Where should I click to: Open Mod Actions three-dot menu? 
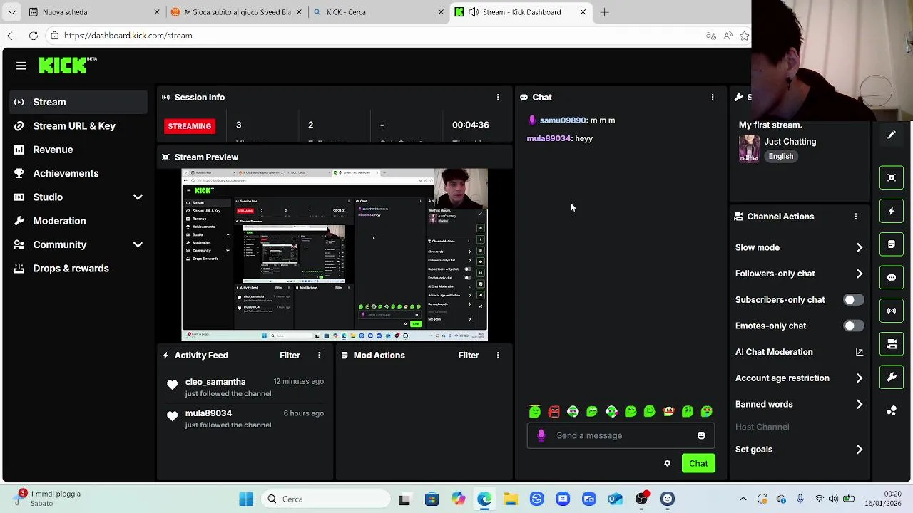498,355
